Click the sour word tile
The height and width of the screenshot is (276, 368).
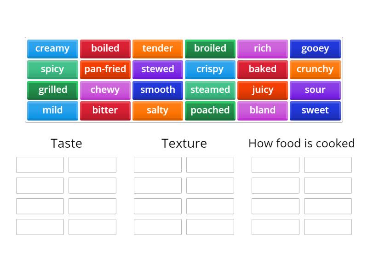pos(315,90)
